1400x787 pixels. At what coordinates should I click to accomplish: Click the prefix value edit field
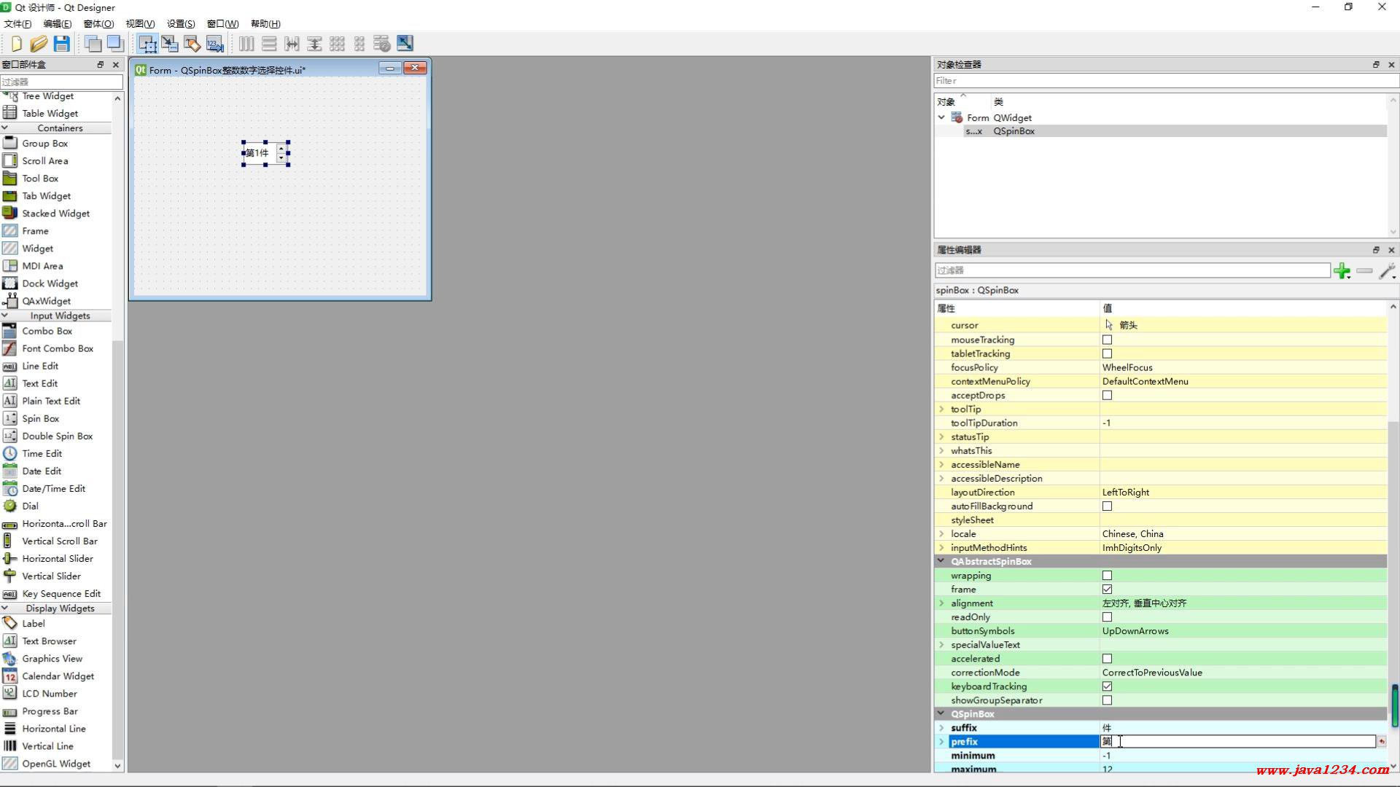point(1237,742)
